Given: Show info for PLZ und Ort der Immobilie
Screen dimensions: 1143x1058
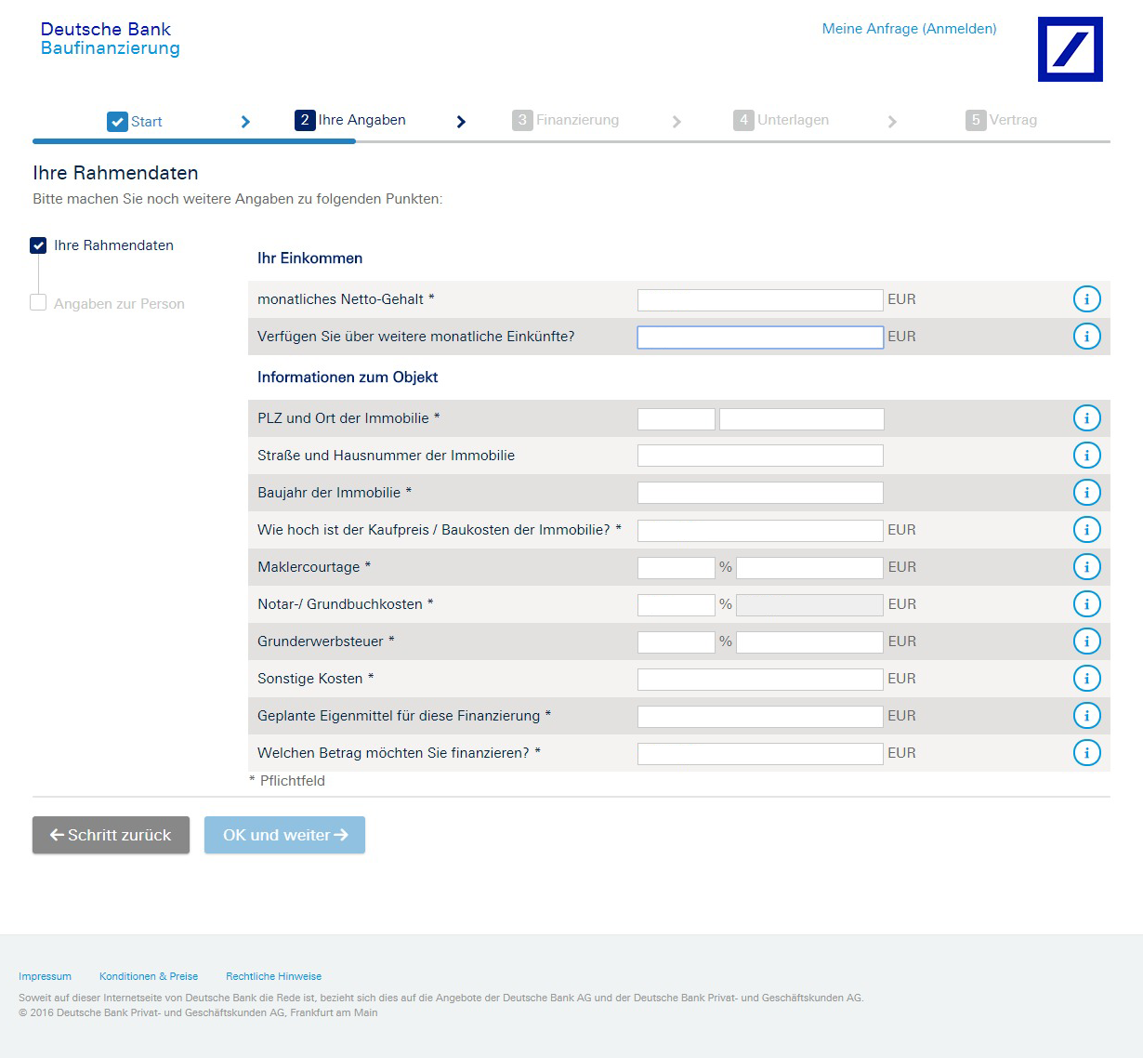Looking at the screenshot, I should 1086,418.
